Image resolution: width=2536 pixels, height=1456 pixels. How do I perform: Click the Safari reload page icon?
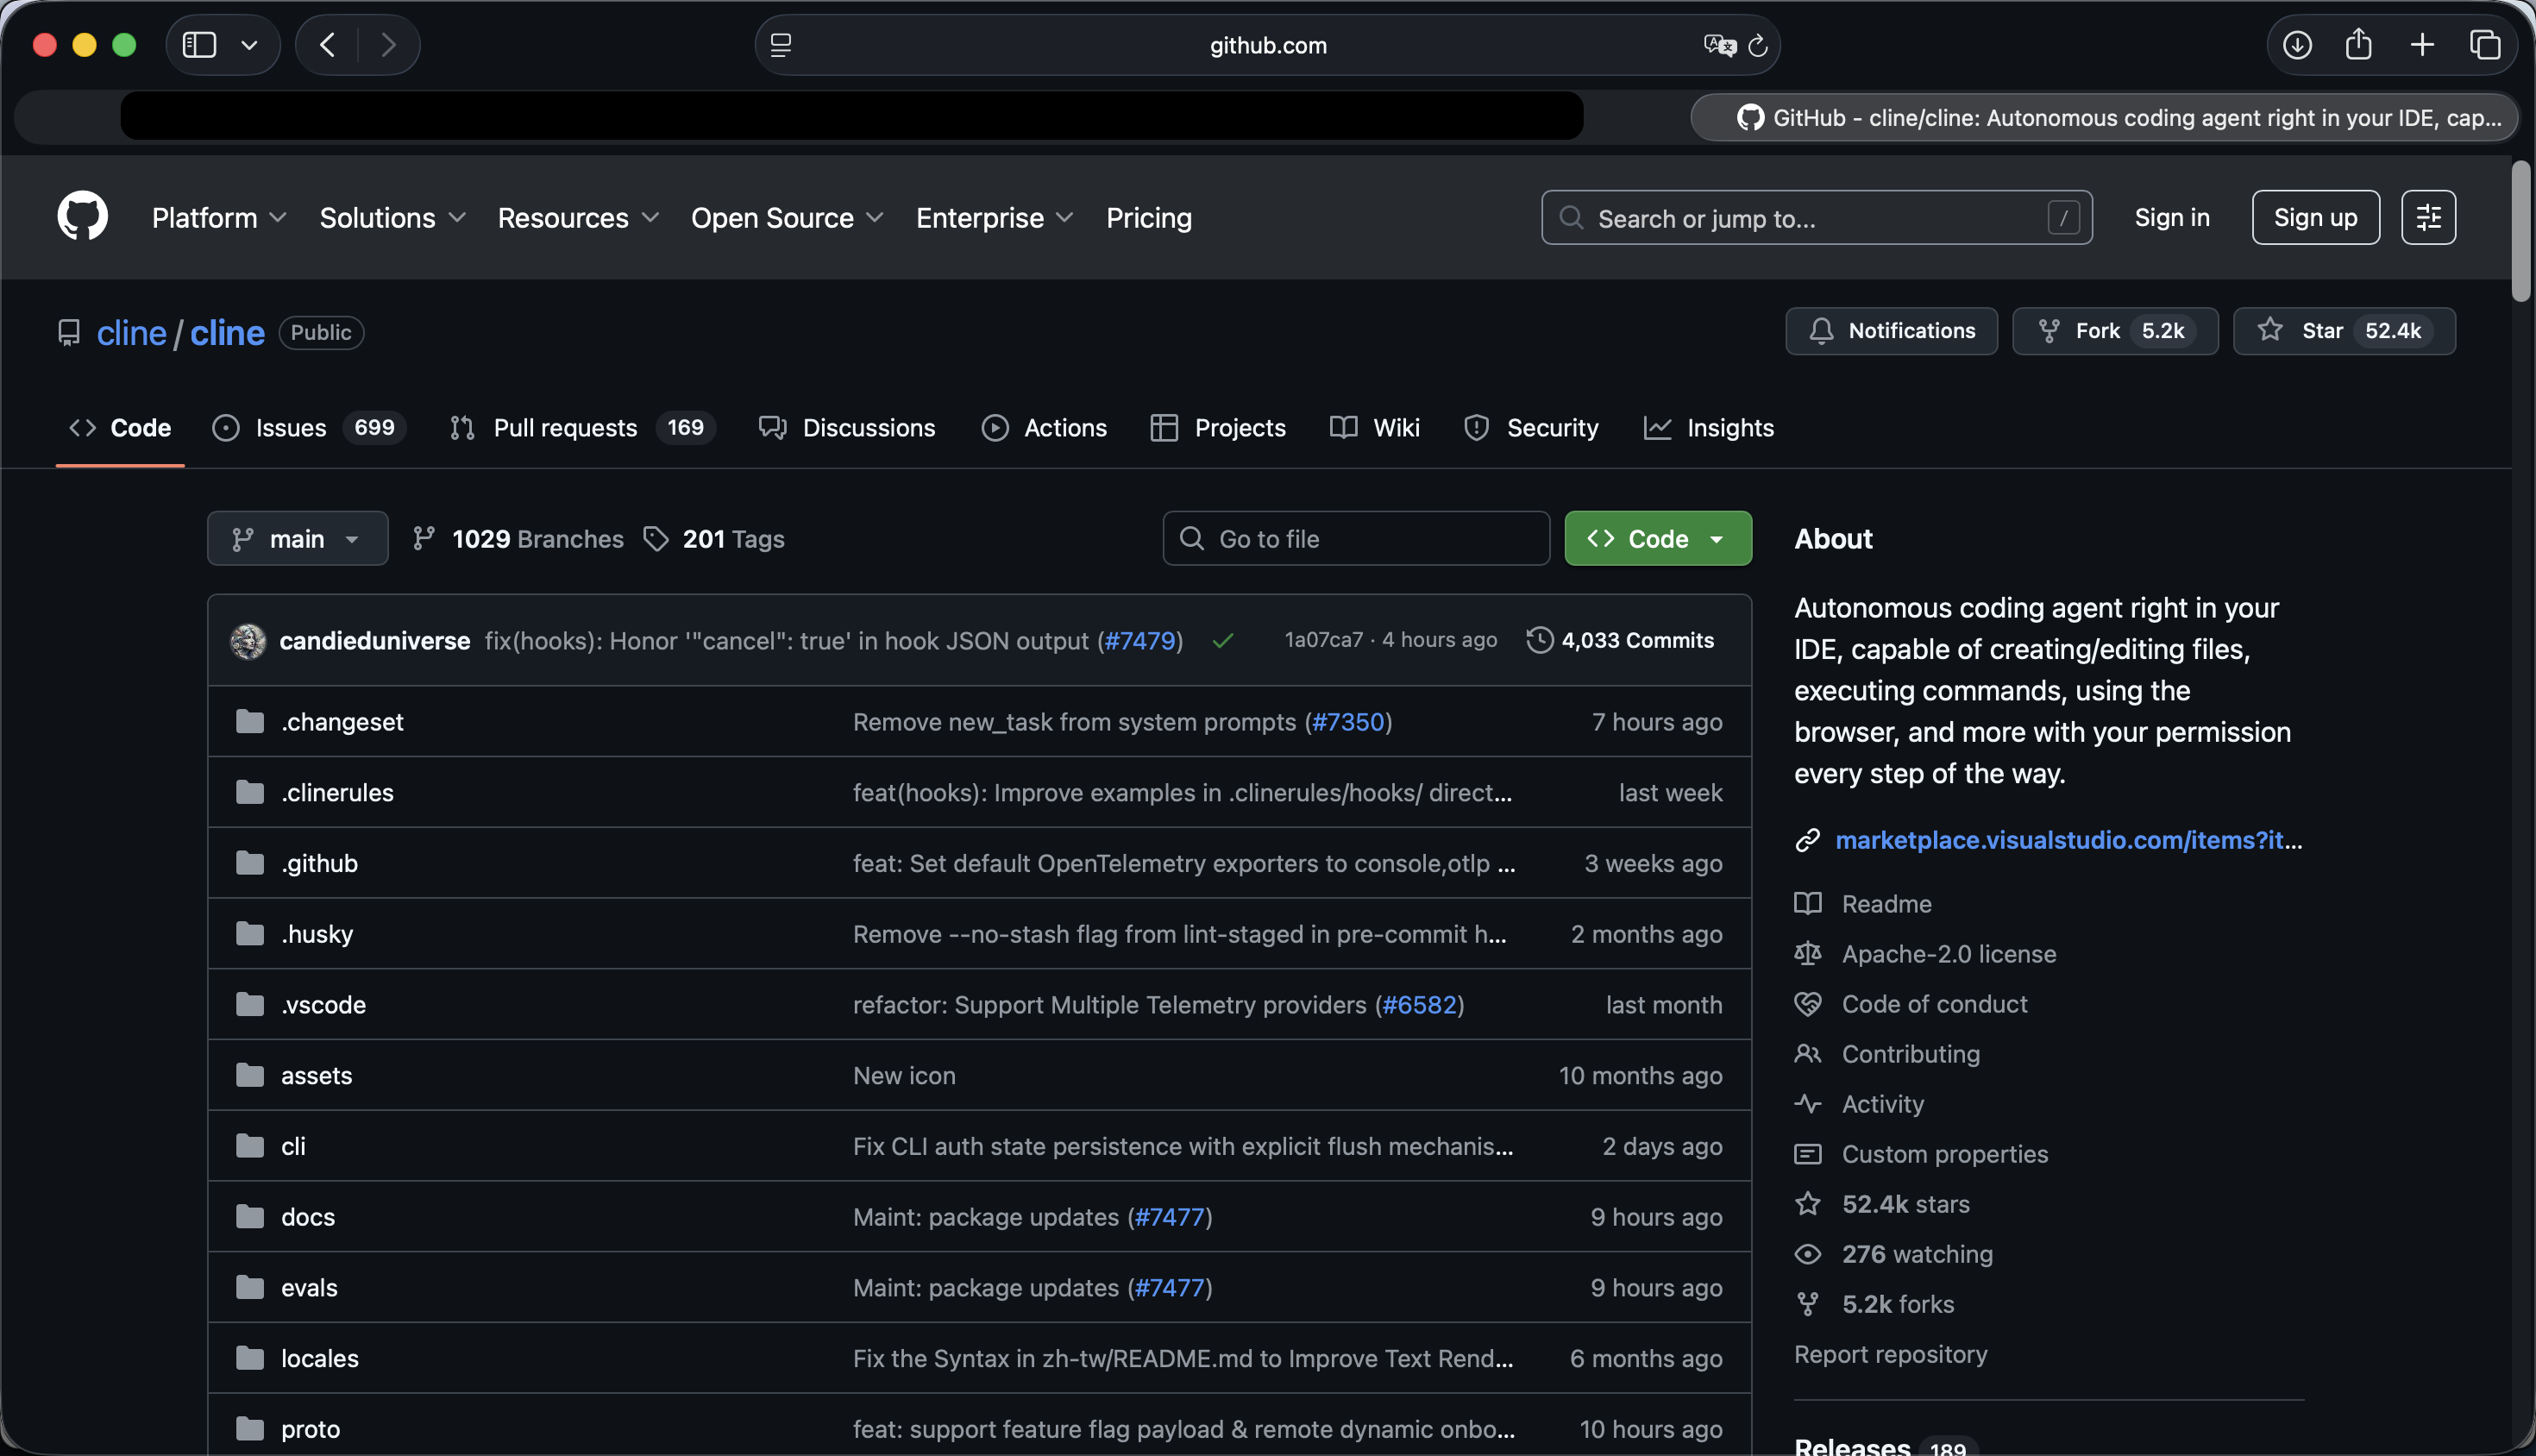pyautogui.click(x=1757, y=45)
